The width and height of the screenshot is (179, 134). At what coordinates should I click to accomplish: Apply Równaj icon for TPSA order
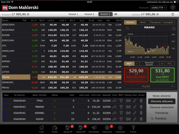[x=128, y=101]
